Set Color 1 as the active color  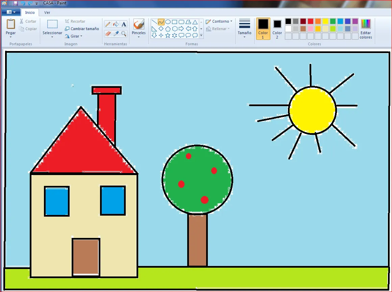click(x=263, y=28)
